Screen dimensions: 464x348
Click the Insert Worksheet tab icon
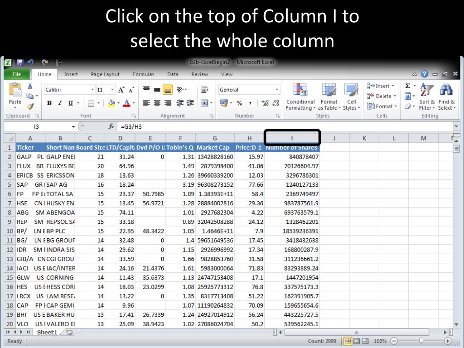[x=69, y=332]
